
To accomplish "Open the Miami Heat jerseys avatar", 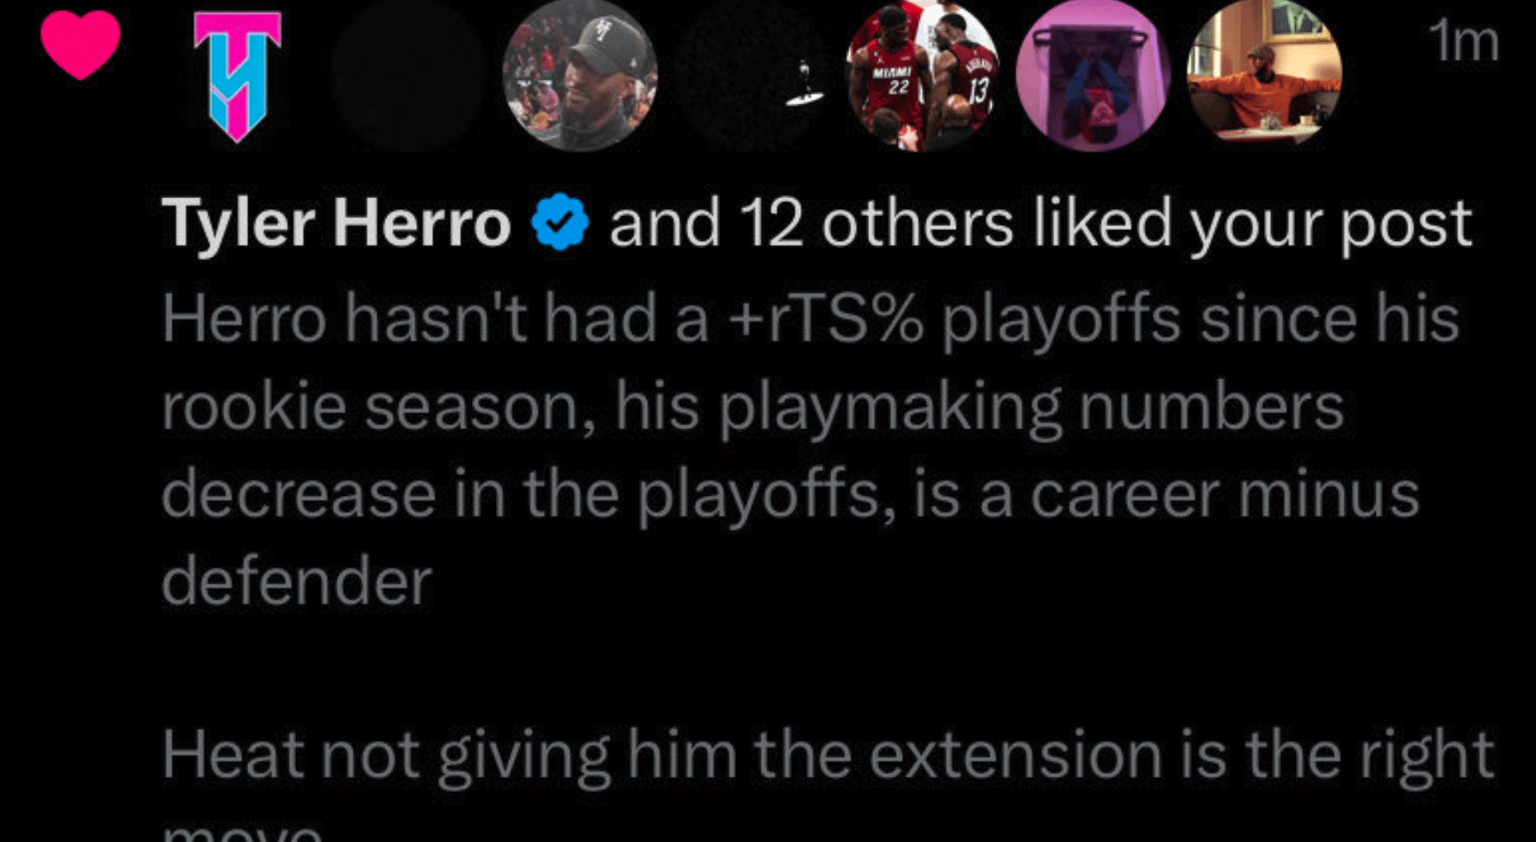I will pos(923,76).
